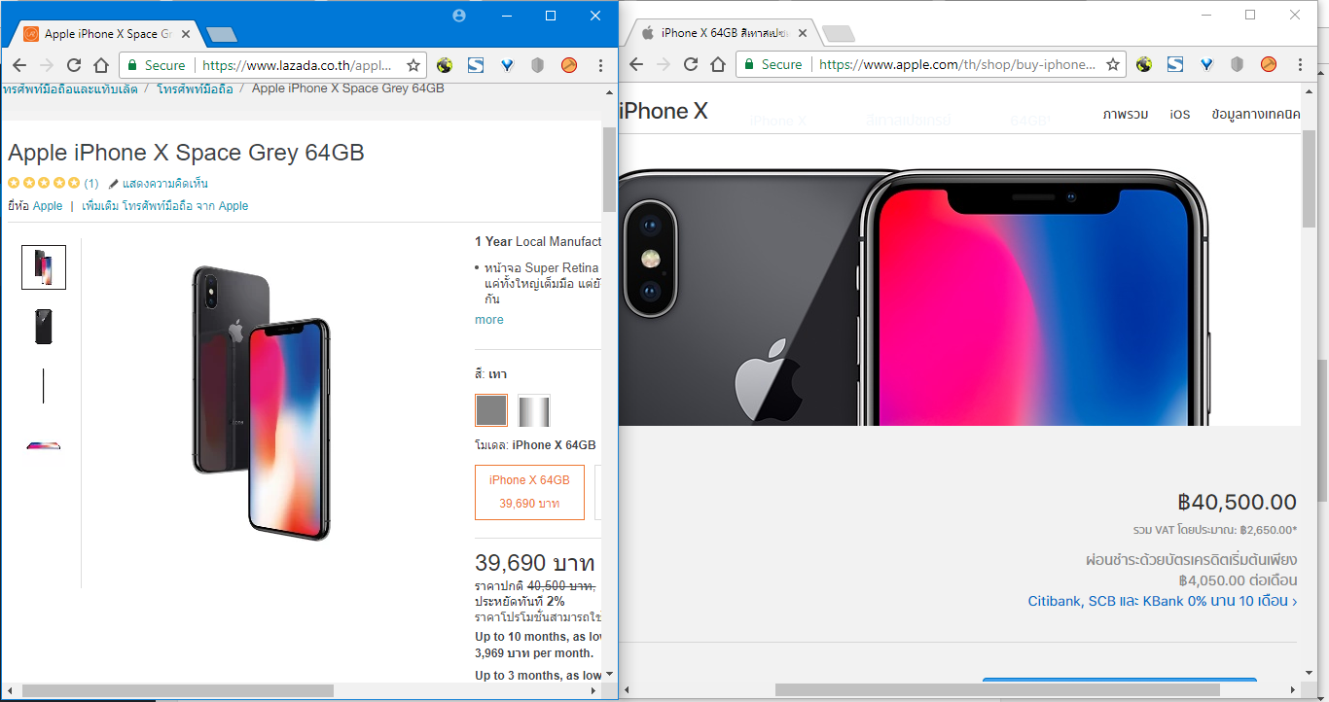Choose iPhone X 64GB 39,690 บาท model option
The width and height of the screenshot is (1329, 702).
[x=529, y=492]
